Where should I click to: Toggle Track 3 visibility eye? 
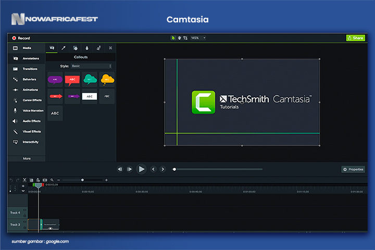point(24,222)
